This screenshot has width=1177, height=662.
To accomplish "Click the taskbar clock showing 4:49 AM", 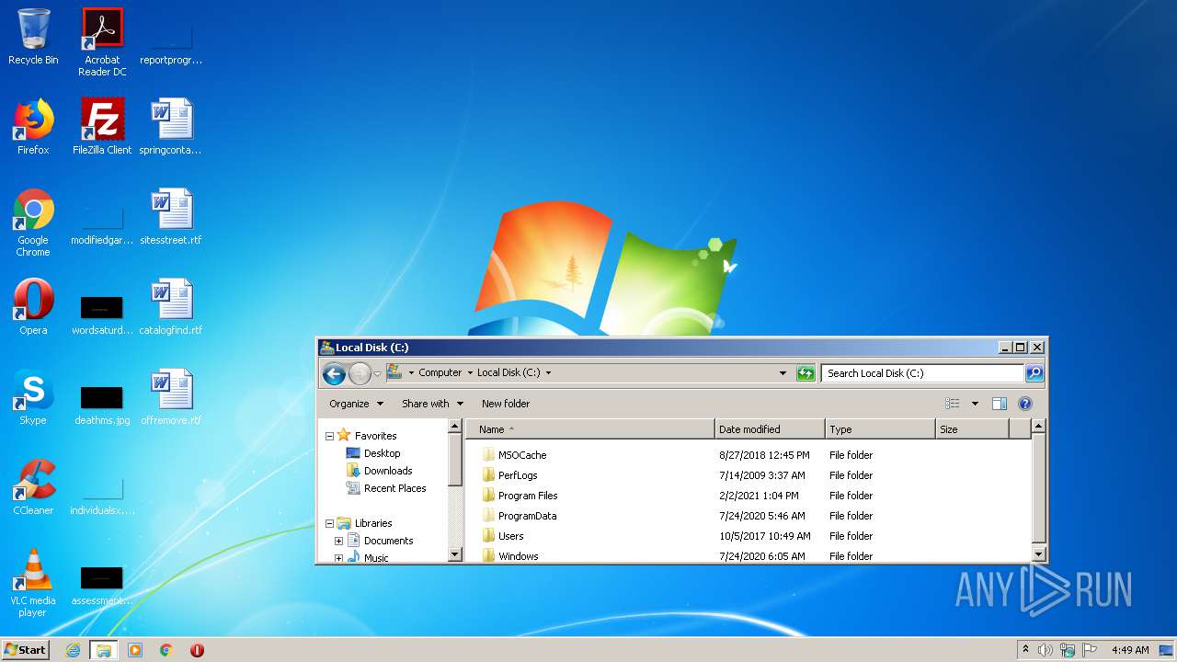I will point(1130,650).
